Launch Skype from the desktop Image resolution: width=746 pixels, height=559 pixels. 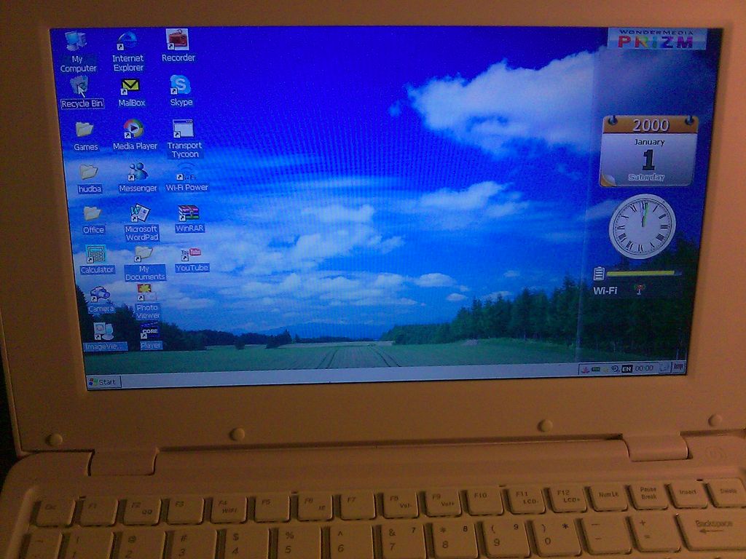point(180,86)
